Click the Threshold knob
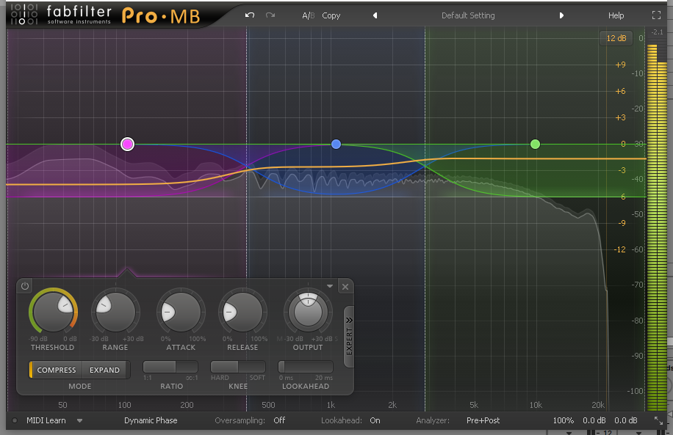The height and width of the screenshot is (435, 673). pos(53,311)
